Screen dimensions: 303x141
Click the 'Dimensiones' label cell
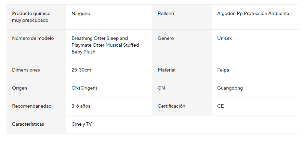pos(26,70)
